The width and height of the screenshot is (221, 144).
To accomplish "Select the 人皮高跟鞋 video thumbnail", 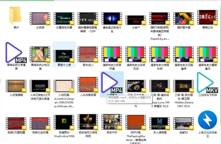I will pos(16,86).
